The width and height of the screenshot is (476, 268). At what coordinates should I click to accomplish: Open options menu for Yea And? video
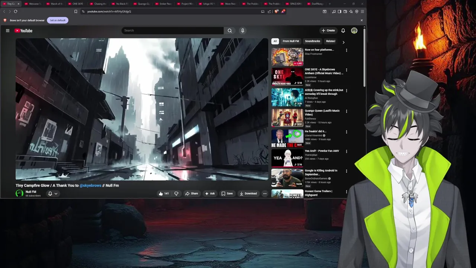(x=346, y=151)
